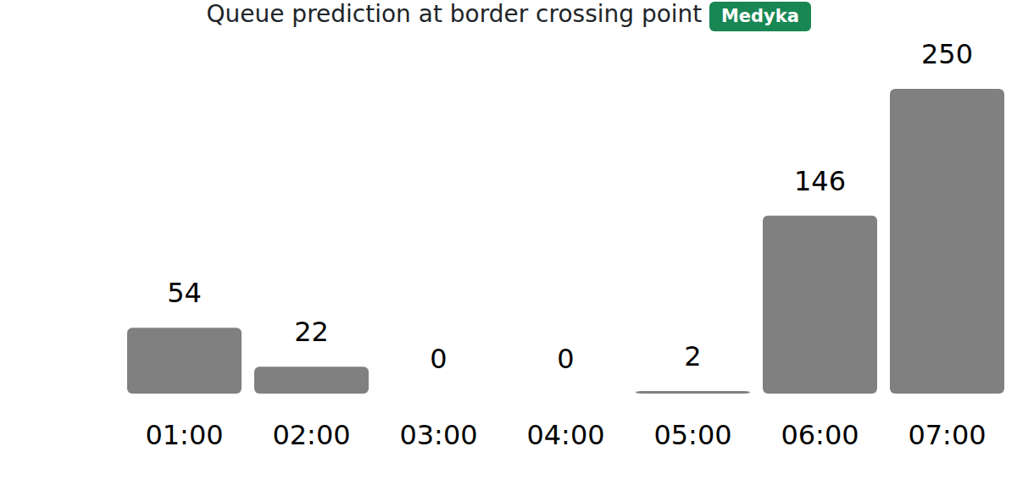The height and width of the screenshot is (496, 1017).
Task: Click the chart title text
Action: (454, 14)
